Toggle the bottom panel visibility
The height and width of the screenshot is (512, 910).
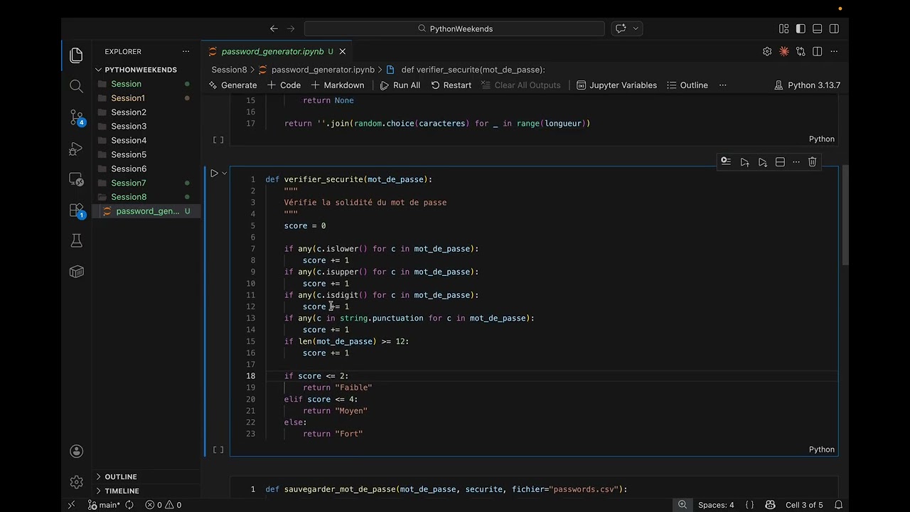tap(818, 28)
